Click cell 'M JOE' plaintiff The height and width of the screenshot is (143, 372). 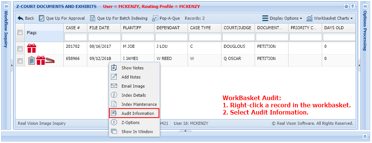click(x=129, y=47)
